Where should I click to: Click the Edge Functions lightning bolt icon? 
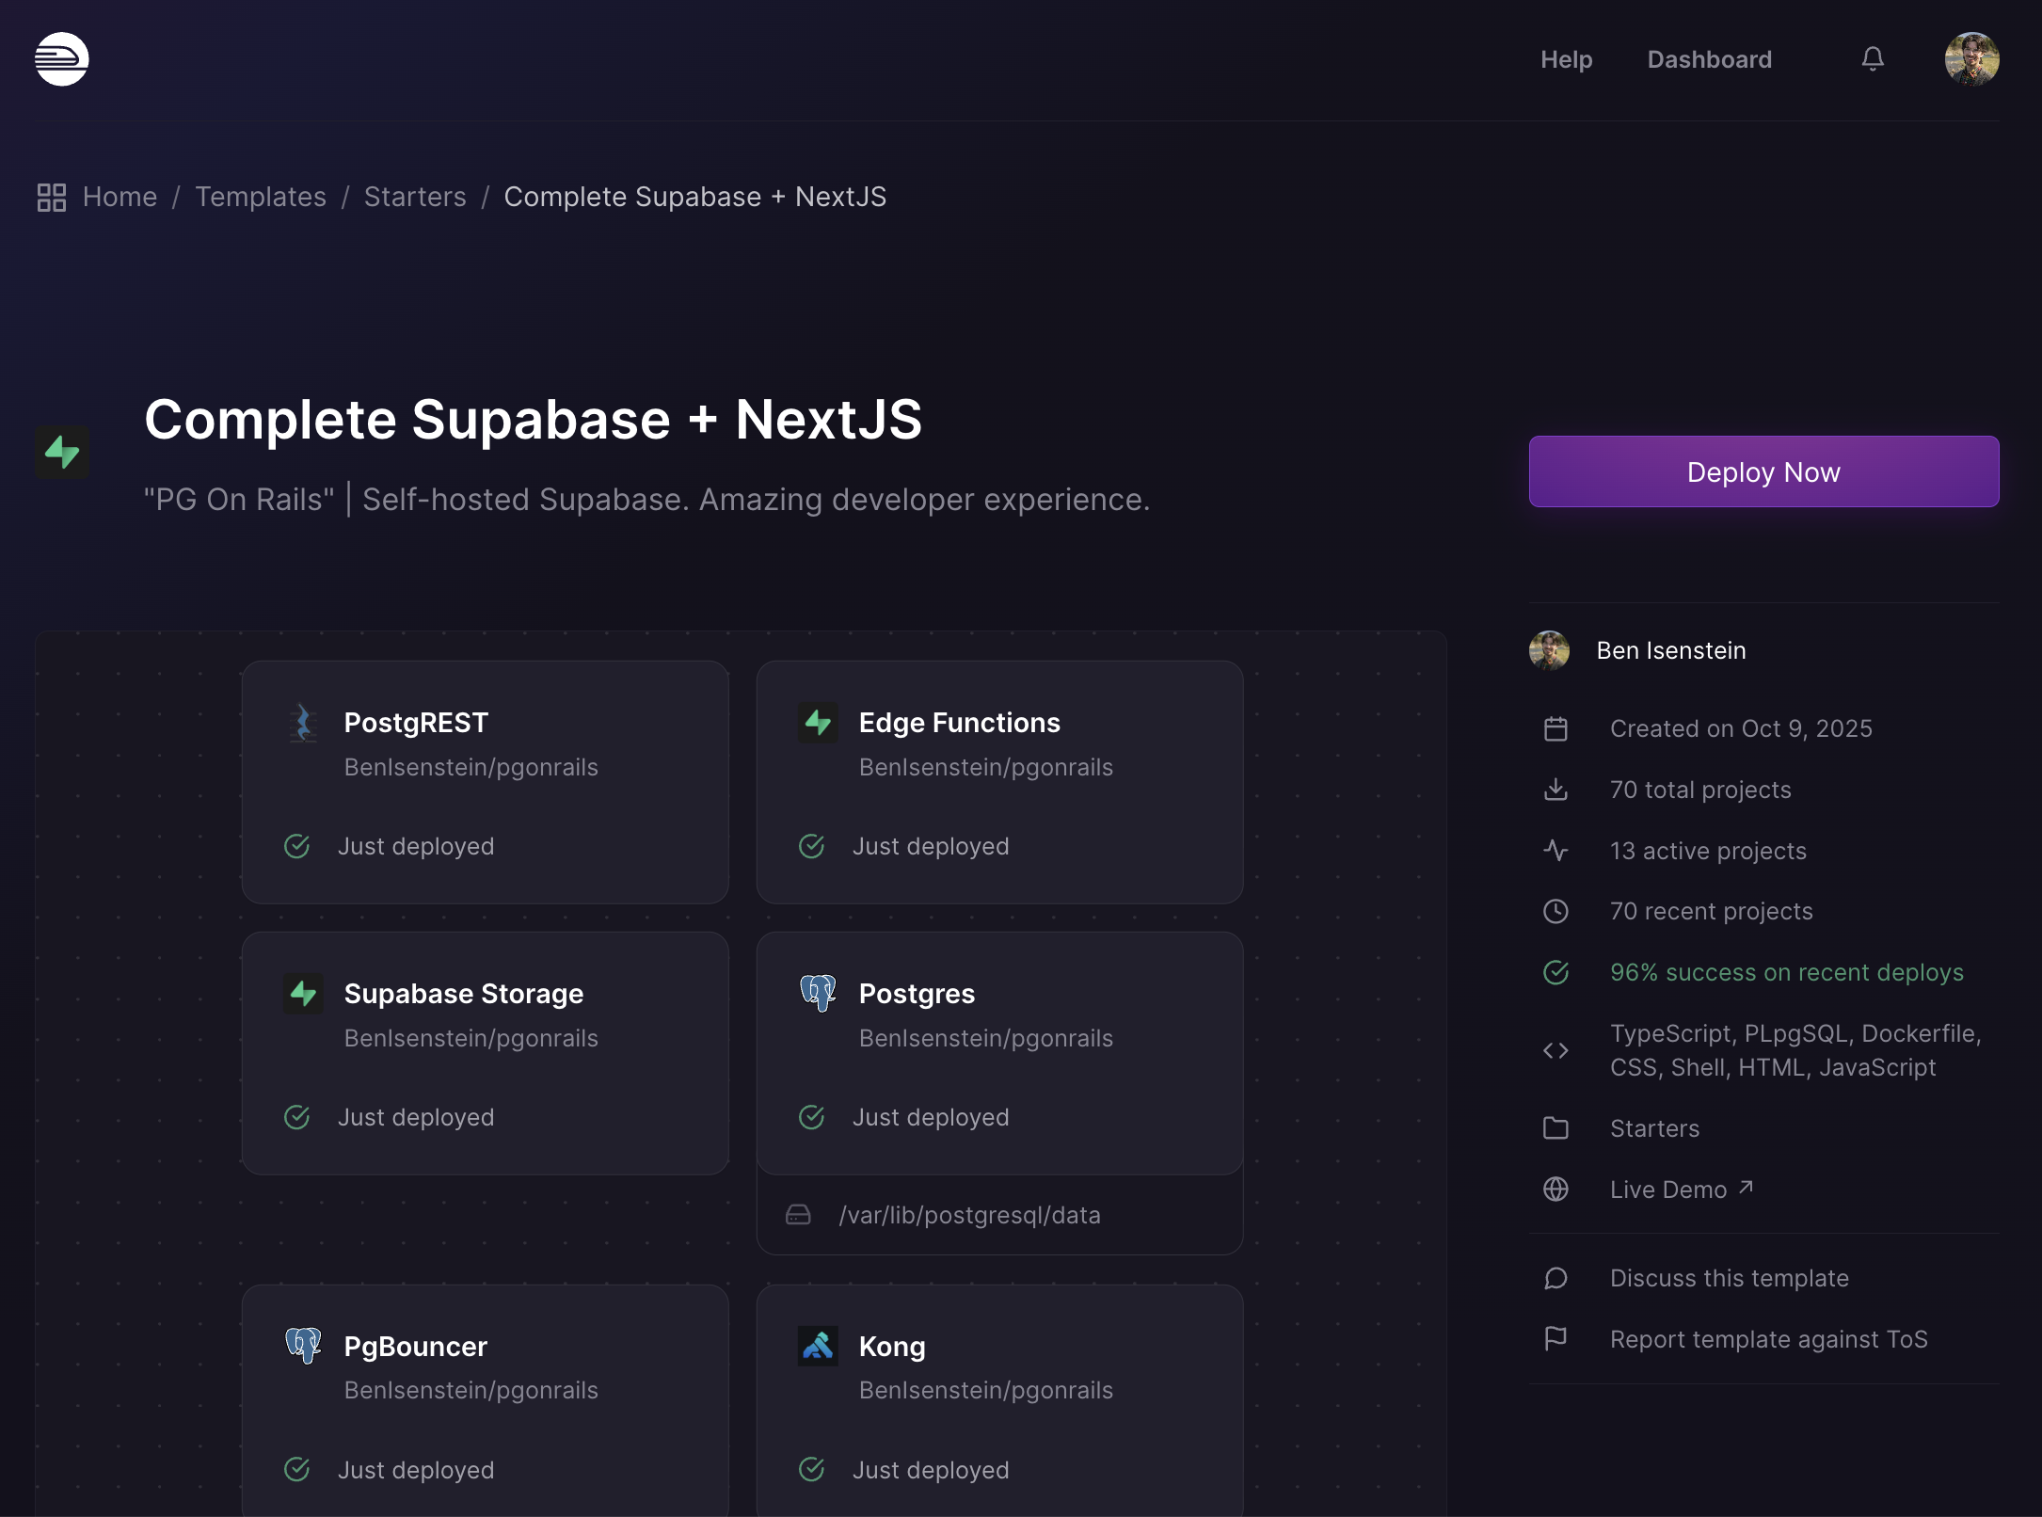[818, 722]
